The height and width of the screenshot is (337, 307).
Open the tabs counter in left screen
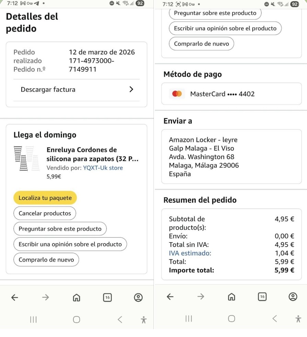(107, 297)
